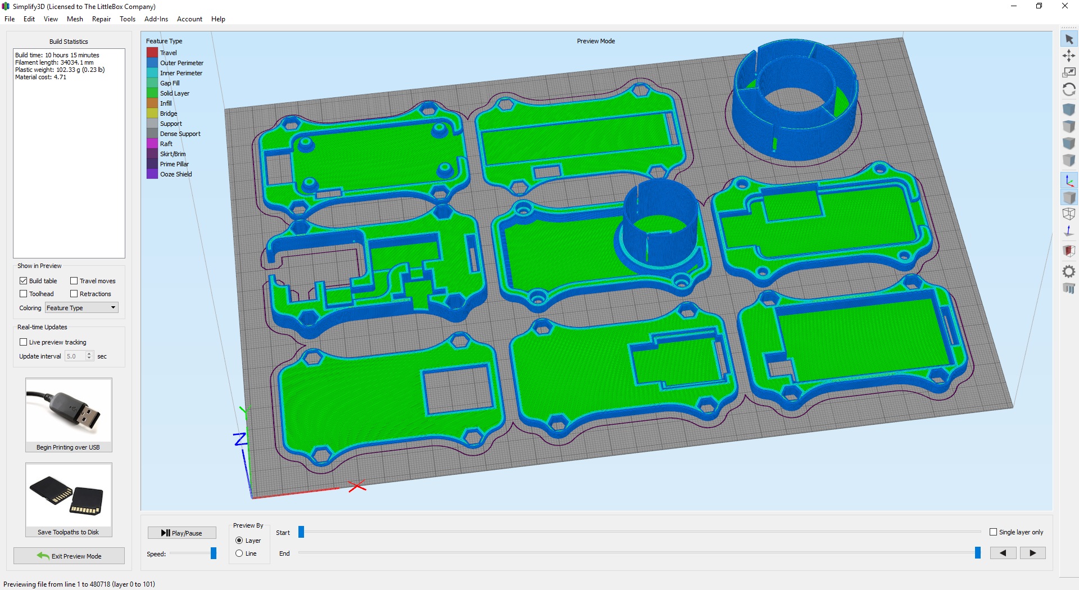Click the End layer slider handle
This screenshot has height=590, width=1079.
[x=978, y=553]
